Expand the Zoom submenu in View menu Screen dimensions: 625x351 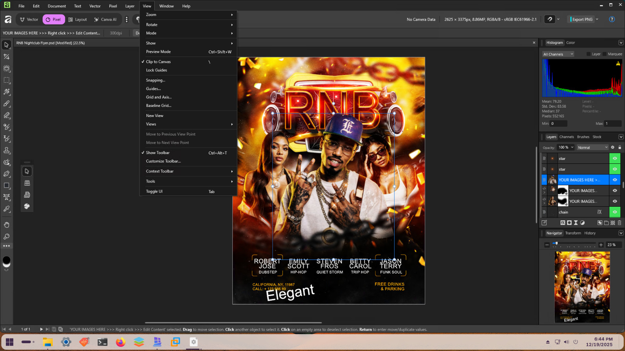(188, 15)
